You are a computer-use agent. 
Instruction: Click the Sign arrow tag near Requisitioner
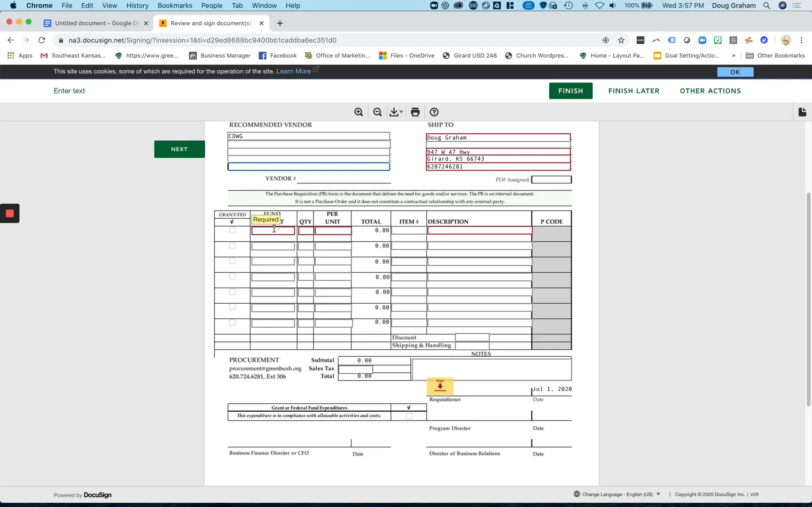click(x=440, y=387)
